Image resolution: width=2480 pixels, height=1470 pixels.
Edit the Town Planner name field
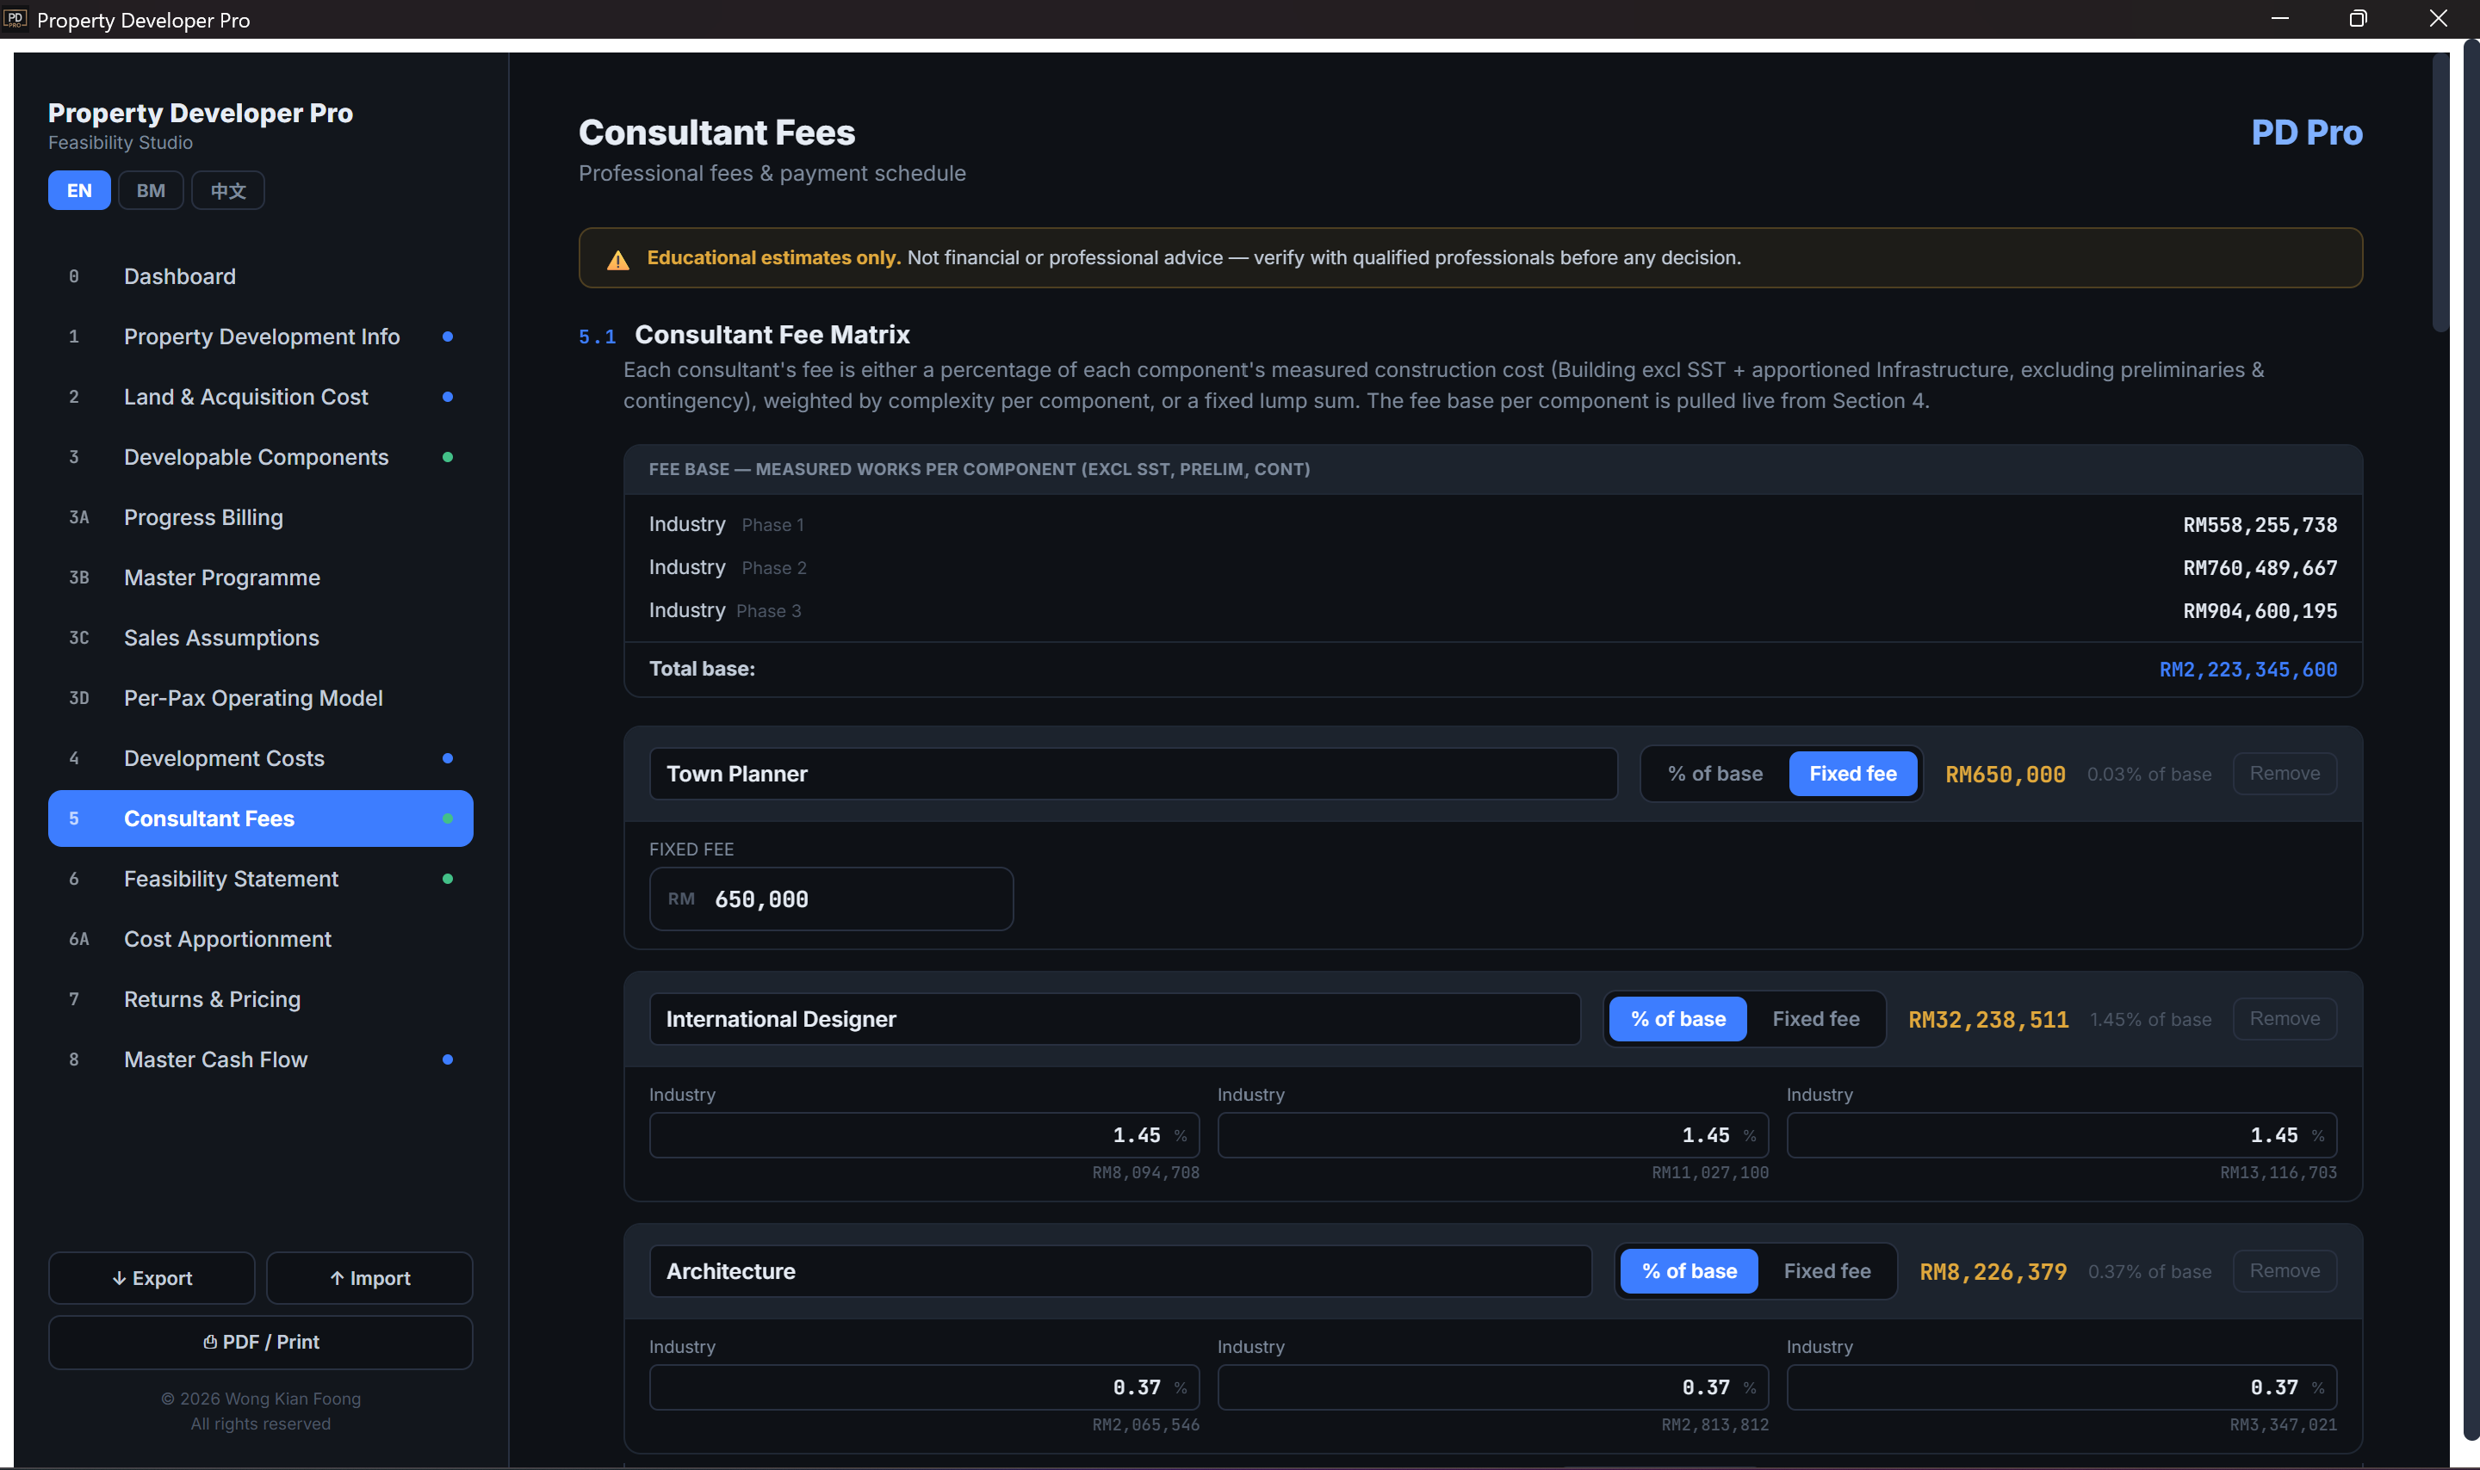pyautogui.click(x=1133, y=775)
